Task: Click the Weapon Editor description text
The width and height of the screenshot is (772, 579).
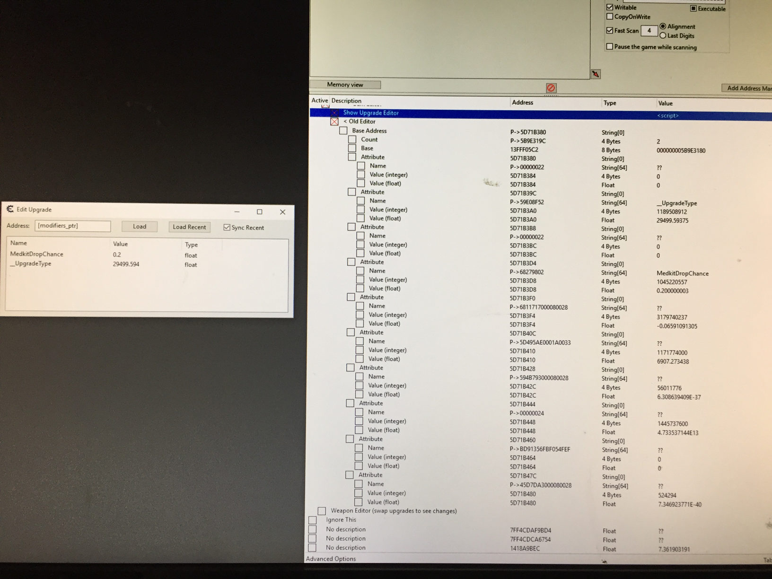Action: pyautogui.click(x=394, y=511)
